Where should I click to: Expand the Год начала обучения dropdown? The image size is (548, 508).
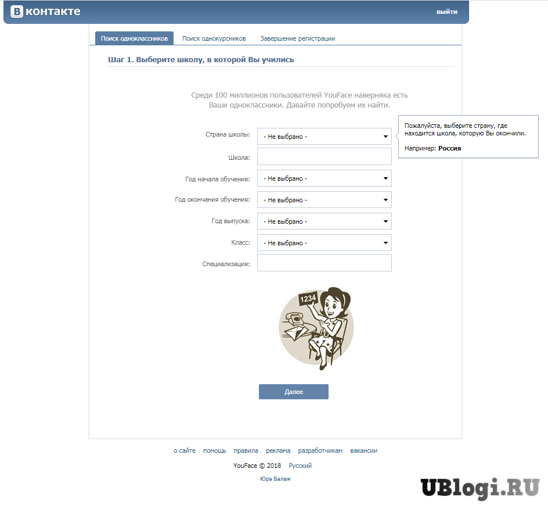[x=325, y=178]
